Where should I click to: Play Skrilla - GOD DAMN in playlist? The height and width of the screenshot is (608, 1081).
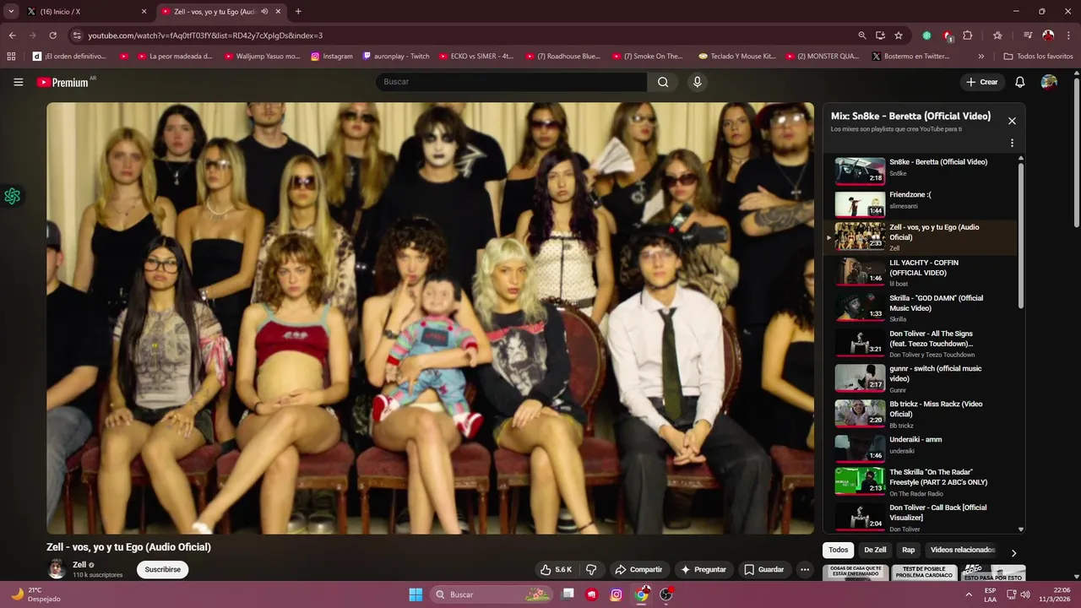pyautogui.click(x=921, y=307)
